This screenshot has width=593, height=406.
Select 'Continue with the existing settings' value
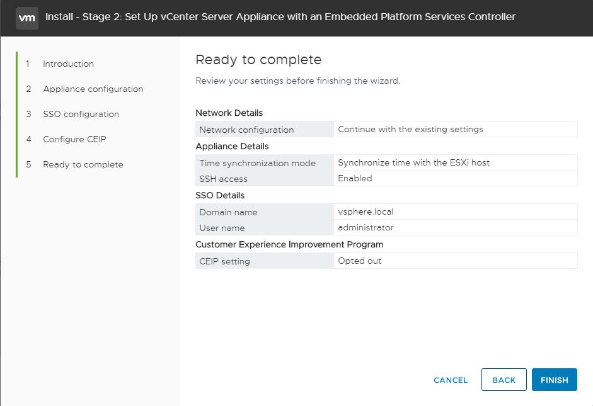[x=410, y=129]
